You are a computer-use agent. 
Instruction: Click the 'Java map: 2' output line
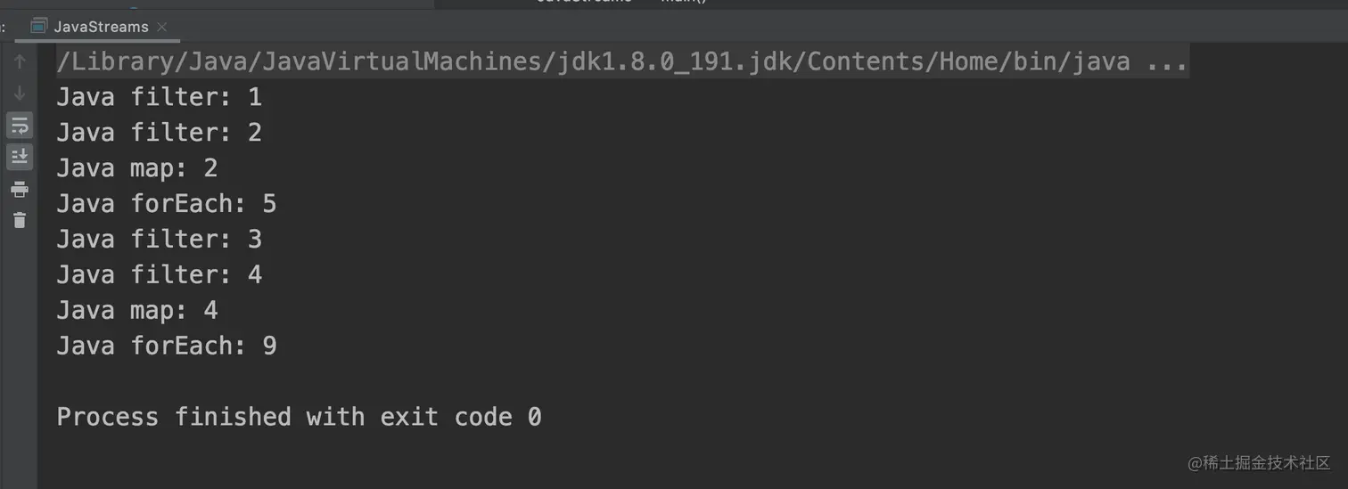coord(136,167)
